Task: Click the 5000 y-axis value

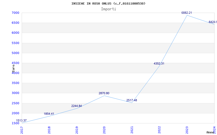Action: 15,53
